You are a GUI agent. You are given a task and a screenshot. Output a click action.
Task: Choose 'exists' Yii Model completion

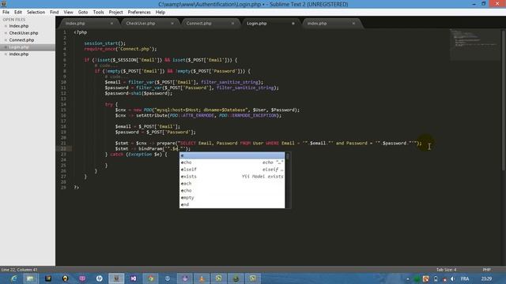click(232, 177)
